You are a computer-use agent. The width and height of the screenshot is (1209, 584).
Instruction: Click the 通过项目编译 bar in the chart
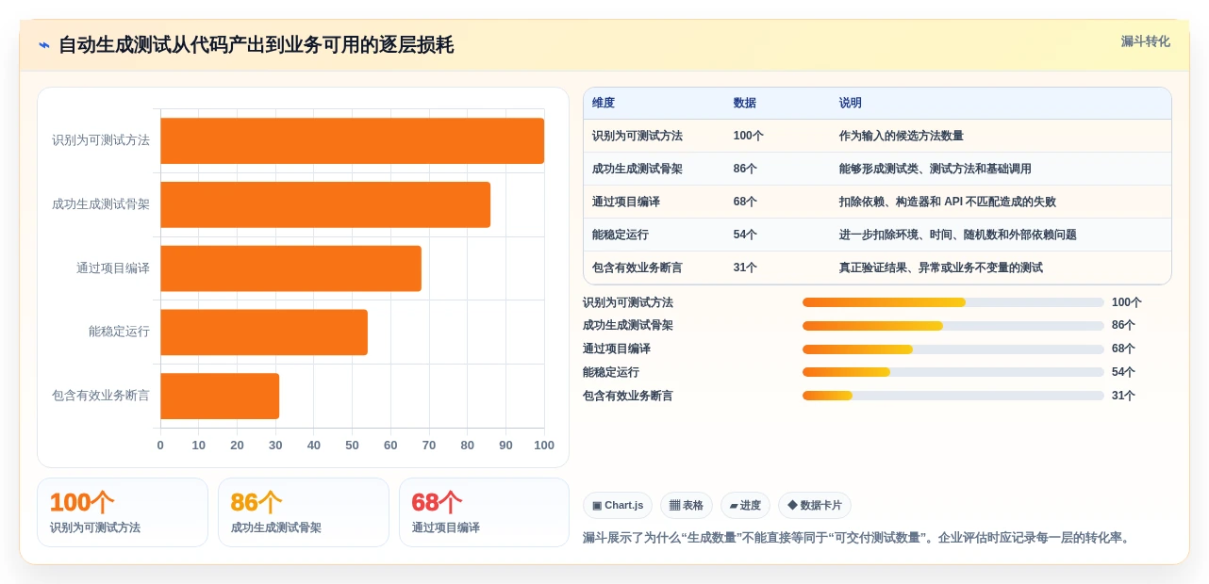coord(290,268)
